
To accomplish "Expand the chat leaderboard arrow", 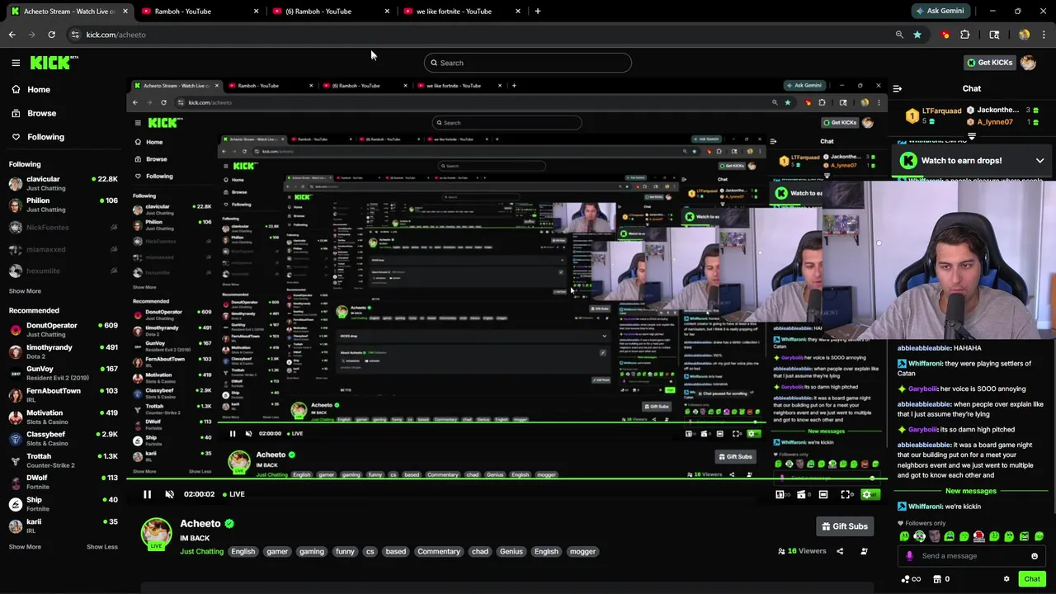I will [972, 136].
